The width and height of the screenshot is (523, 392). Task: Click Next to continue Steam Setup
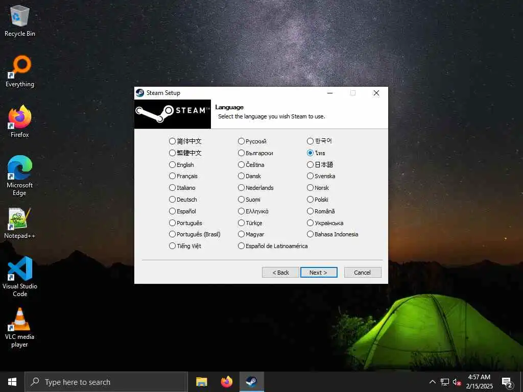click(x=319, y=273)
